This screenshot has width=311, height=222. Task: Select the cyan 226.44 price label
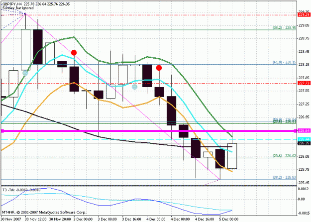click(304, 139)
